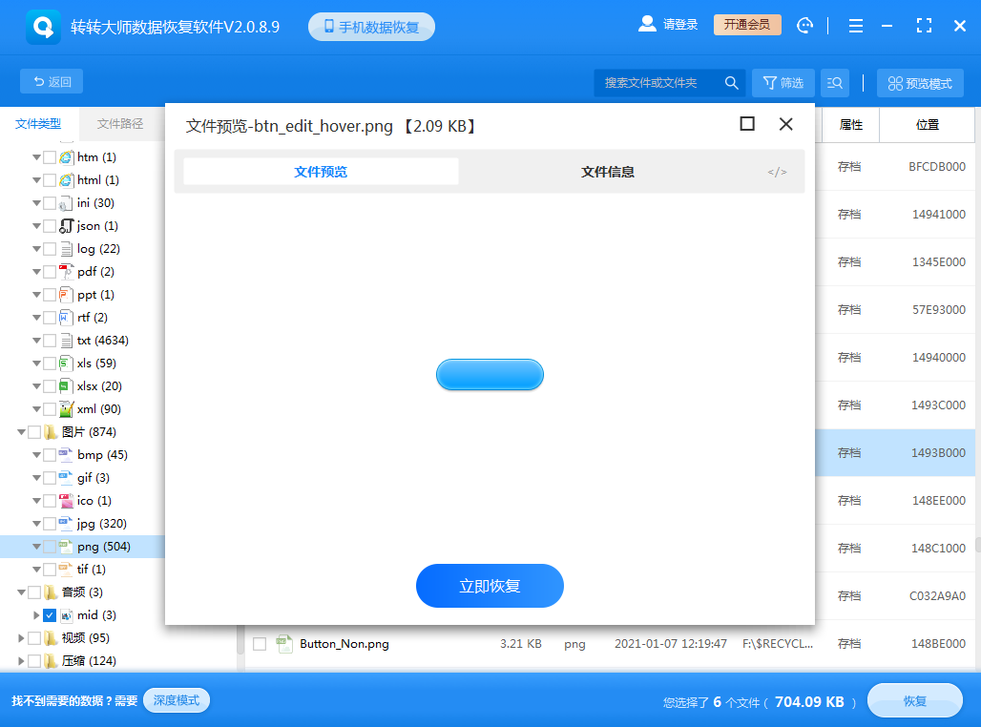Click the 立即恢复 recovery button
981x727 pixels.
coord(490,585)
